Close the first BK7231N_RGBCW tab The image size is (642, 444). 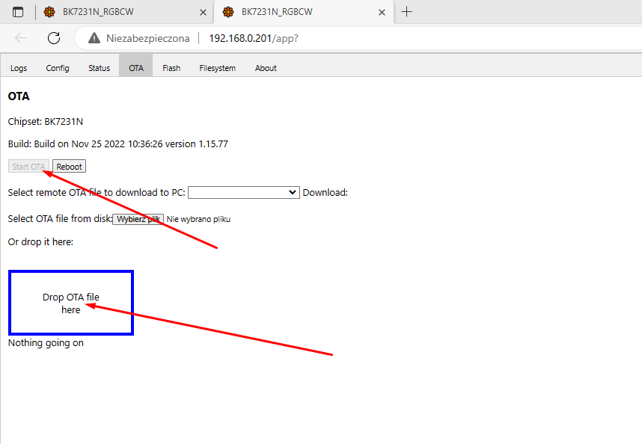203,12
